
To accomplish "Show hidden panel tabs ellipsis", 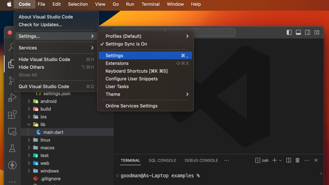I will (x=226, y=160).
